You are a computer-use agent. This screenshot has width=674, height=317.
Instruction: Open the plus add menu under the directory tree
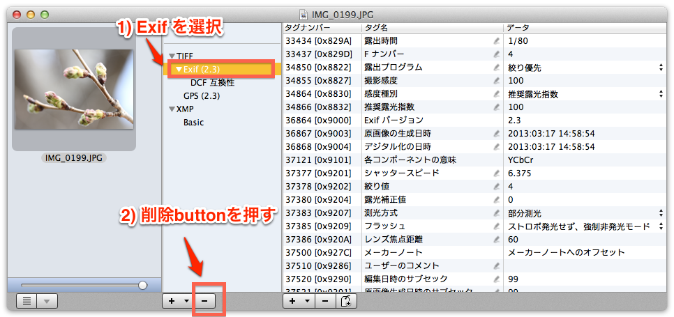(x=178, y=301)
